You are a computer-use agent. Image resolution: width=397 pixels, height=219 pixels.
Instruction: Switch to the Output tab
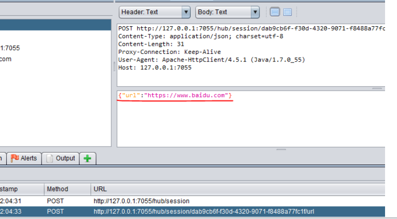tap(61, 158)
